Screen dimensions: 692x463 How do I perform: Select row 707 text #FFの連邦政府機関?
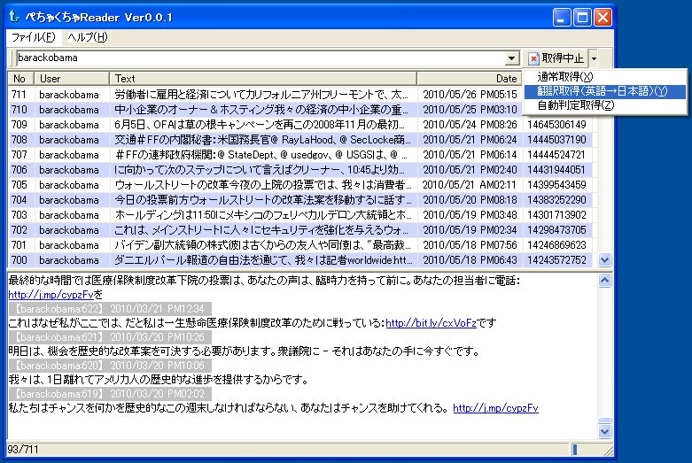260,155
